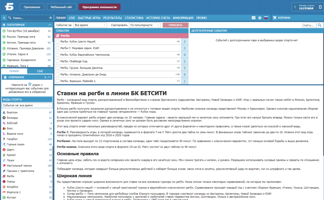Screen dimensions: 324x200
Task: Click the Бокс glove icon
Action: point(4,128)
